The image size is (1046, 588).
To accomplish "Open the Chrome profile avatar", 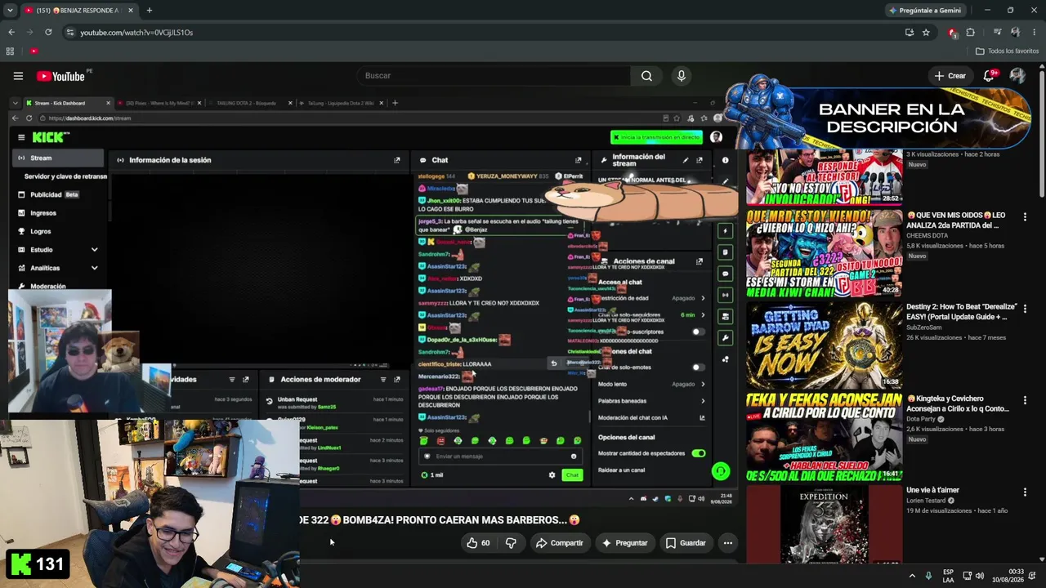I will click(x=1015, y=33).
